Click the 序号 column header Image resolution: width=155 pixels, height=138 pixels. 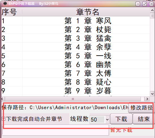(12, 12)
